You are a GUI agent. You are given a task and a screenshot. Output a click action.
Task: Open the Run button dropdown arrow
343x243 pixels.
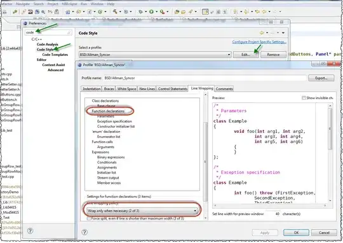click(x=157, y=11)
